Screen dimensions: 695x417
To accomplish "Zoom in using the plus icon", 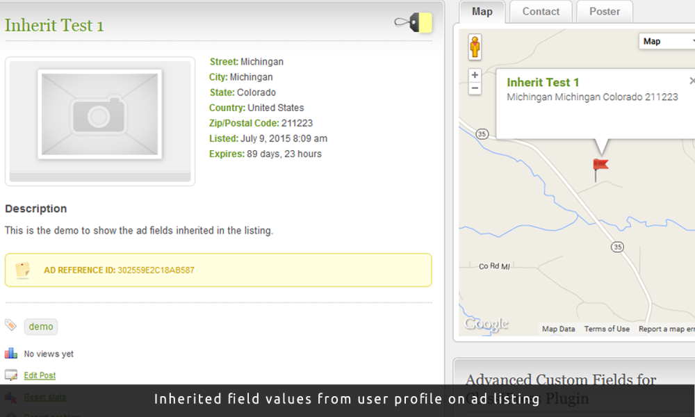I will pos(475,74).
